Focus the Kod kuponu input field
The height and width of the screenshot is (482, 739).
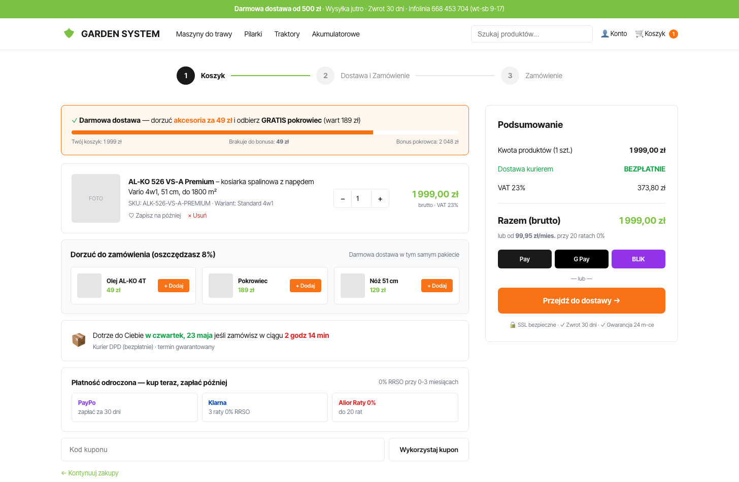pos(223,450)
